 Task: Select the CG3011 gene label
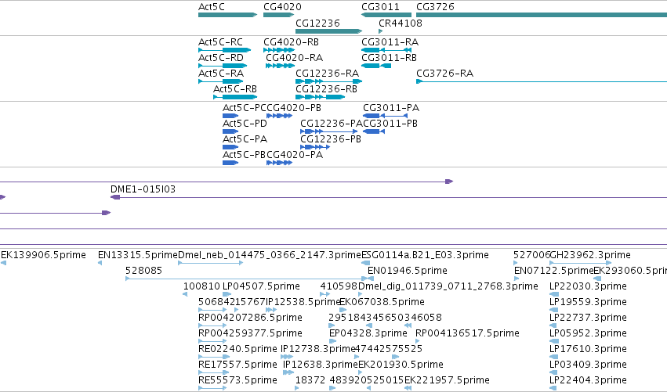380,7
